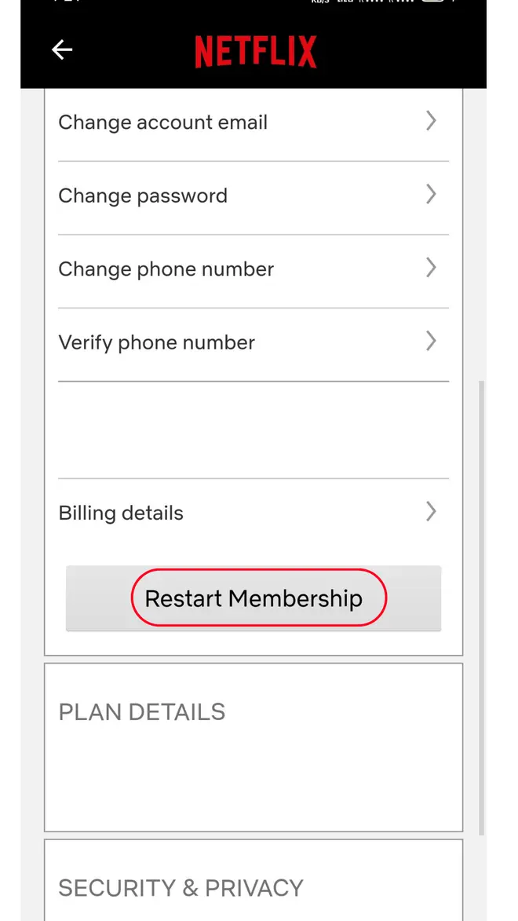The height and width of the screenshot is (921, 518).
Task: Tap the back arrow icon
Action: 61,49
